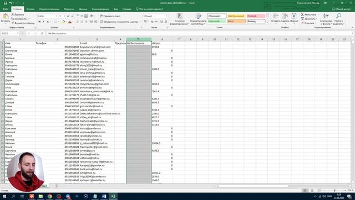The image size is (355, 200).
Task: Click the Name Box showing R1C5
Action: pyautogui.click(x=10, y=33)
